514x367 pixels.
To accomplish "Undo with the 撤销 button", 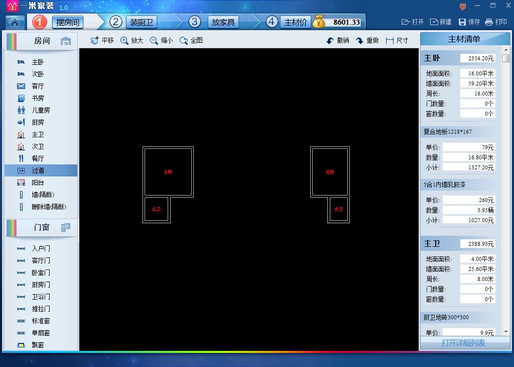I will [337, 40].
